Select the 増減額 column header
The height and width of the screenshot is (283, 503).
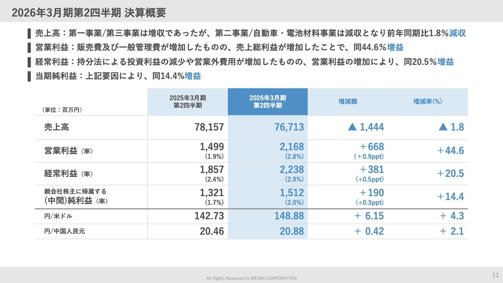348,101
